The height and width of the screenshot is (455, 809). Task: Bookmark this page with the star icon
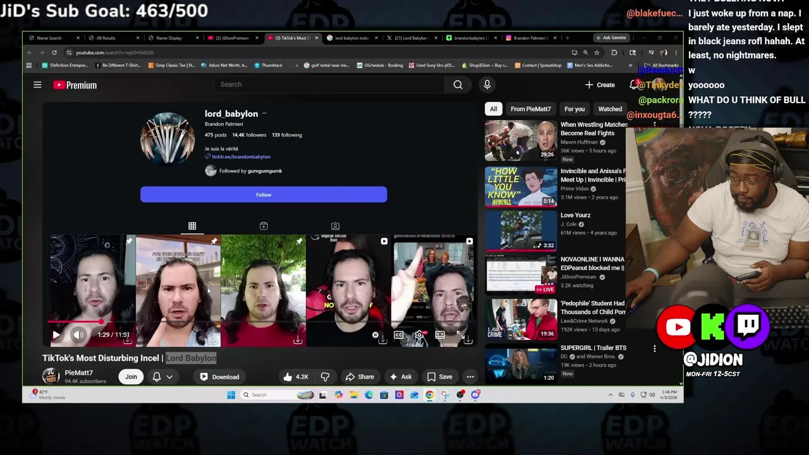[597, 52]
